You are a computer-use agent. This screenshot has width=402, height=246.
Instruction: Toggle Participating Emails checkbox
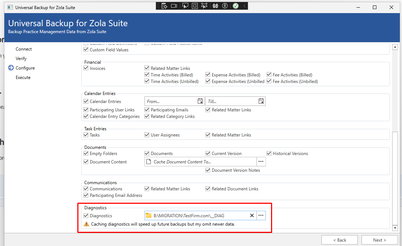(147, 110)
